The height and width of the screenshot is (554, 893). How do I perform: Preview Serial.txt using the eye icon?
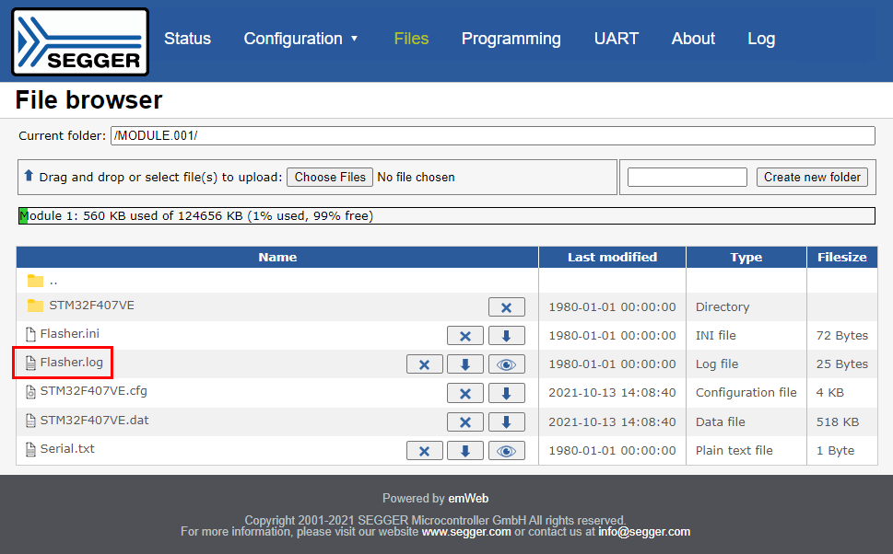pos(506,451)
